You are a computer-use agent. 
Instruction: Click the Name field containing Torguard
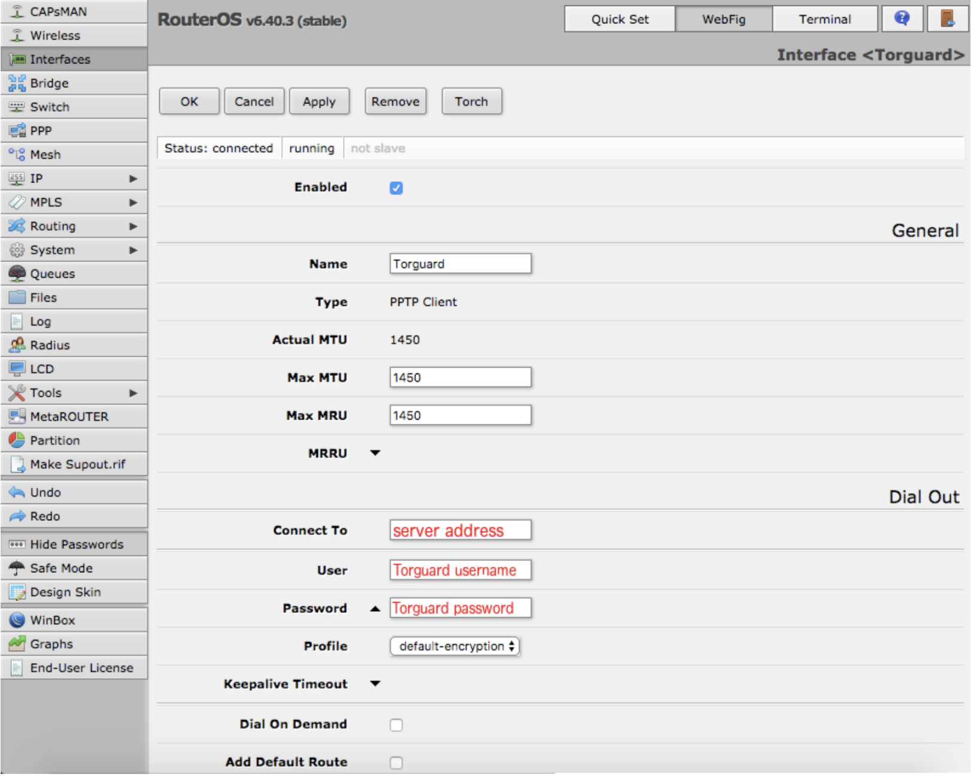point(460,263)
